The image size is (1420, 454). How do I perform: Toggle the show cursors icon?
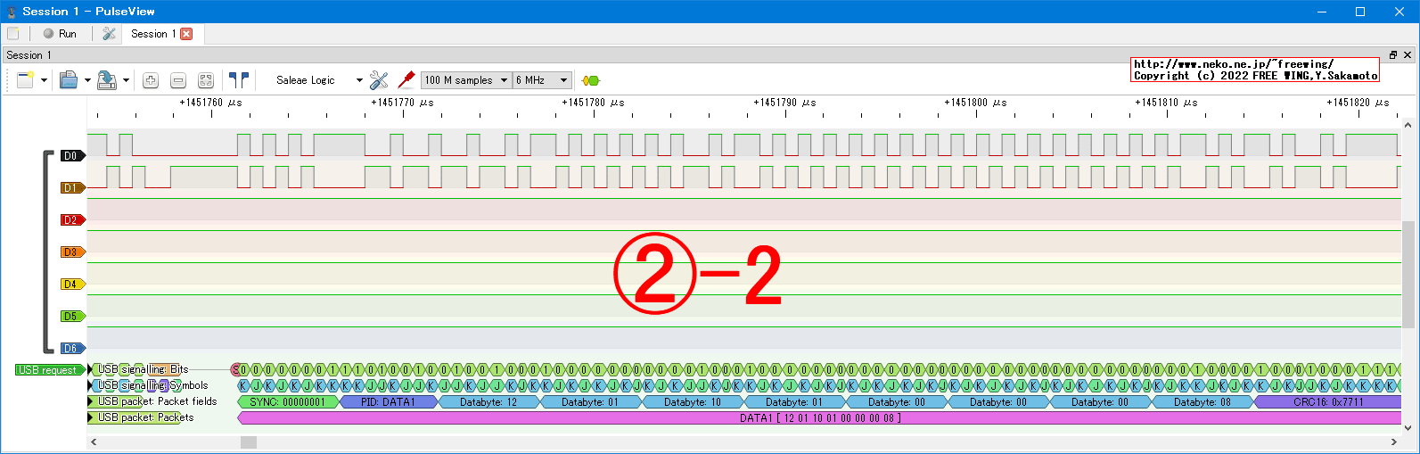point(239,80)
